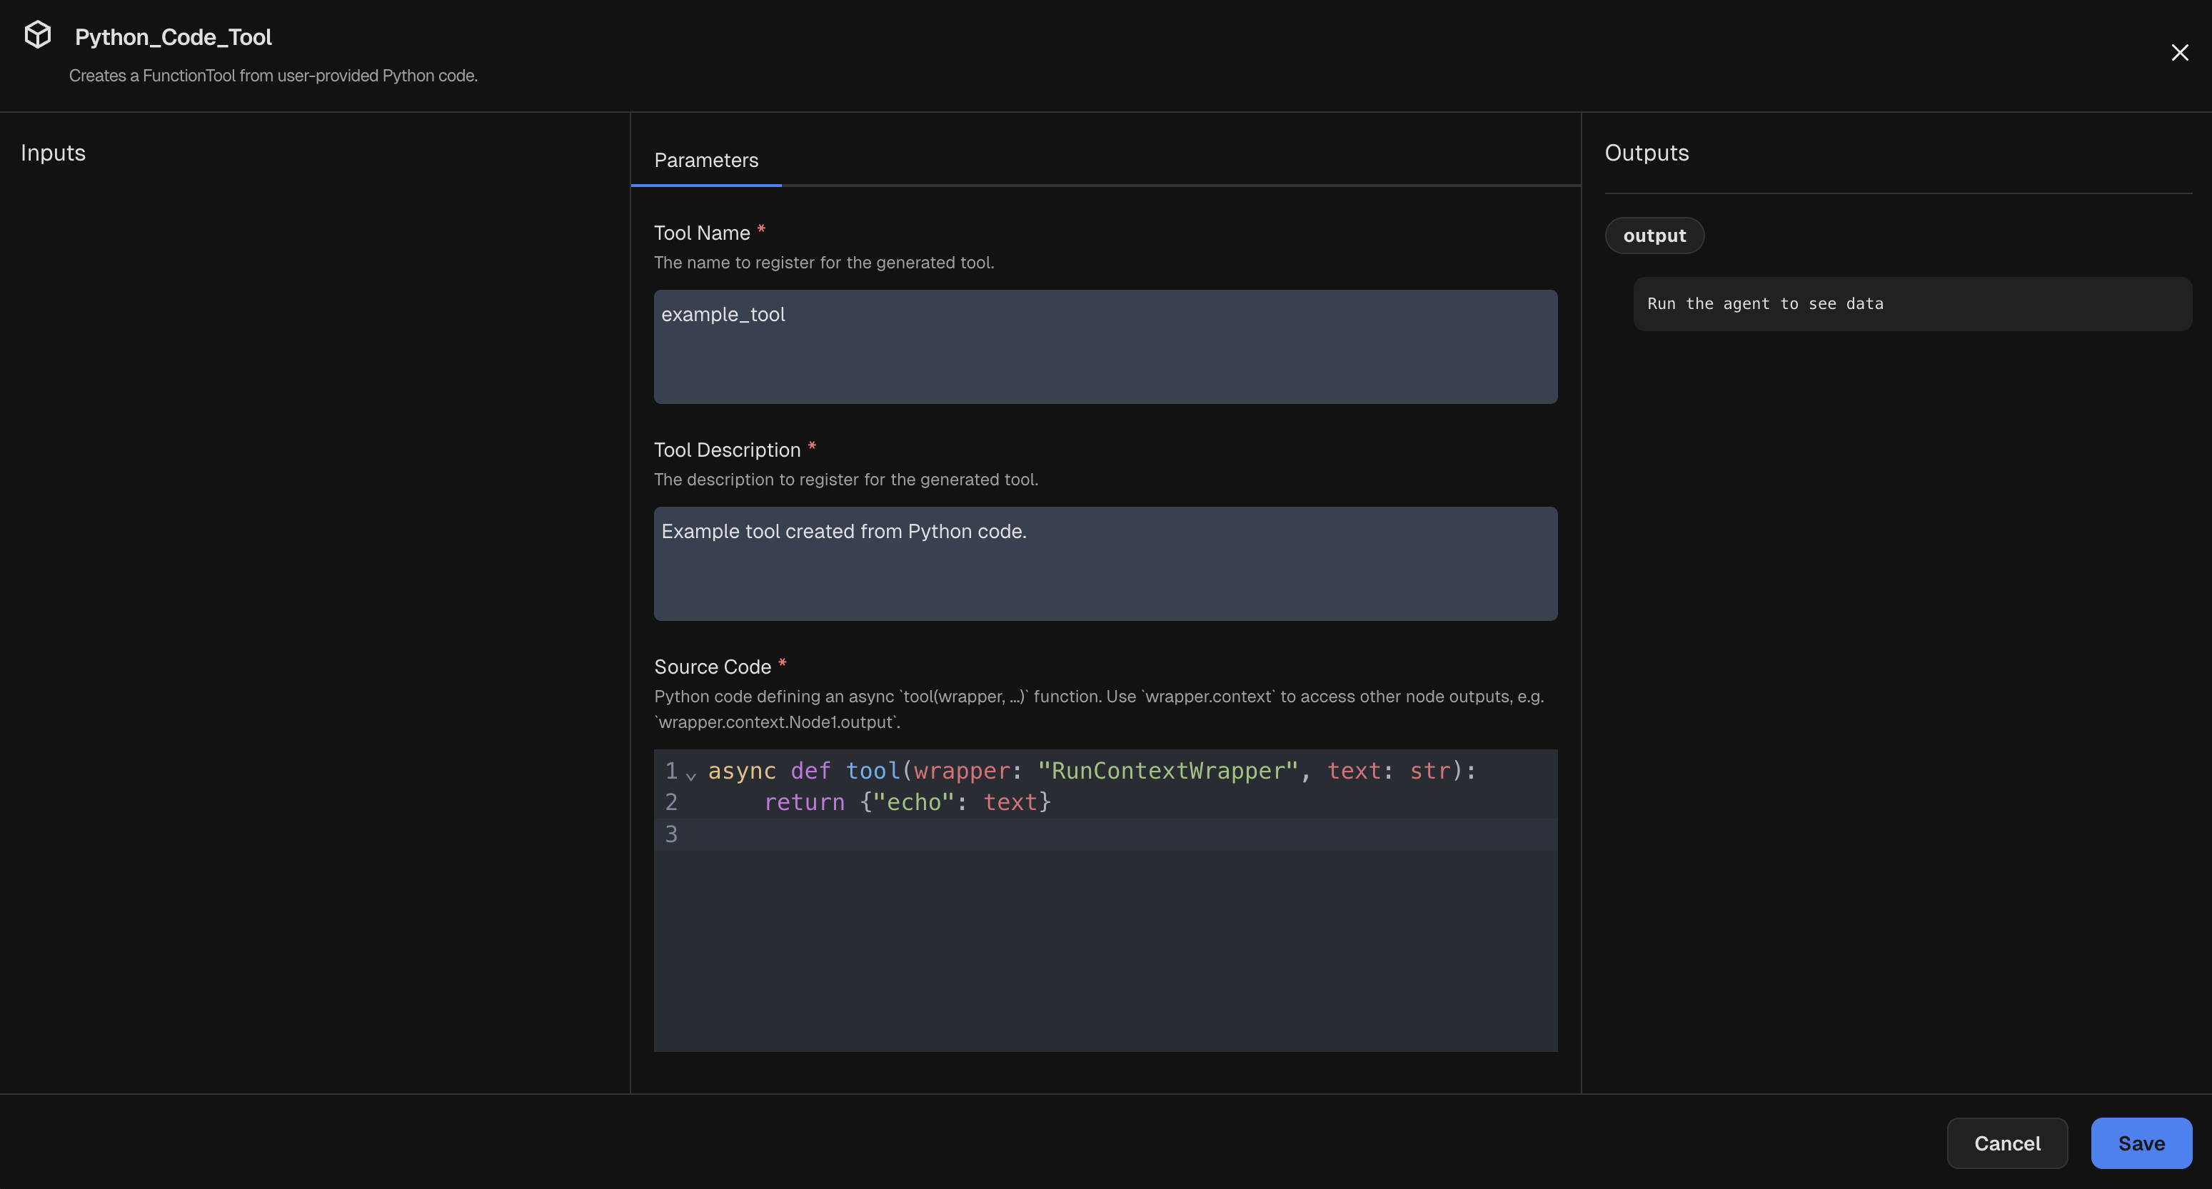Click the word return in the source code

[804, 801]
